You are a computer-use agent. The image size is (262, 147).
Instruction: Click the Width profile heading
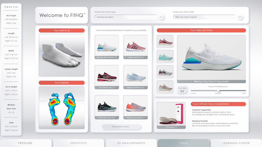11,51
